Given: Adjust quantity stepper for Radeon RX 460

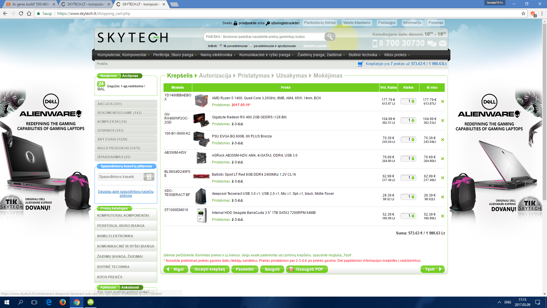Looking at the screenshot, I should click(x=413, y=121).
